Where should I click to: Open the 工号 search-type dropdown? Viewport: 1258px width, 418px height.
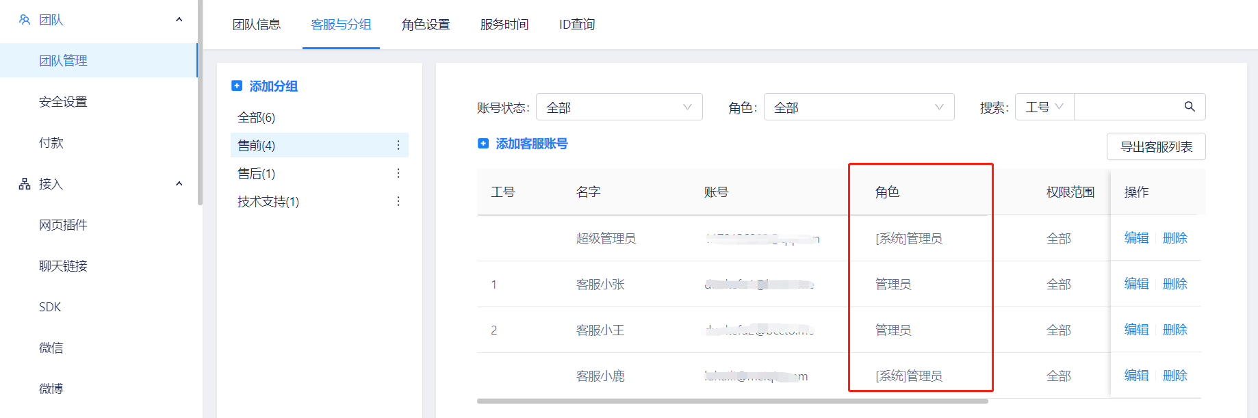coord(1044,107)
